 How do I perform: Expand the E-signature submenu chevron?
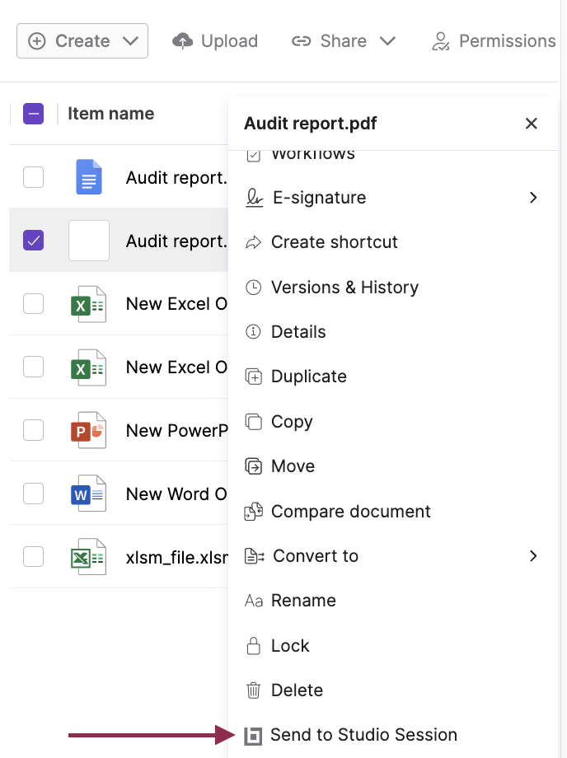(533, 198)
